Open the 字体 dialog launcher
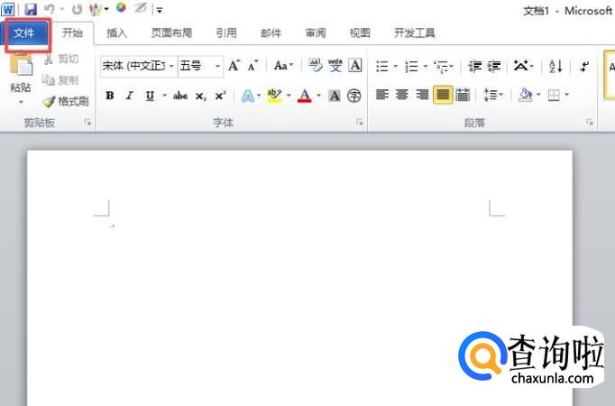 pos(359,123)
